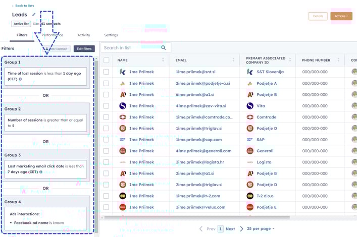Click info icon in Group 3 filter

pos(41,172)
